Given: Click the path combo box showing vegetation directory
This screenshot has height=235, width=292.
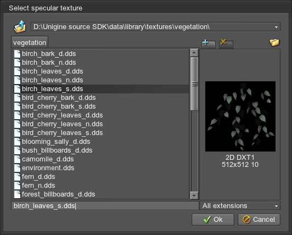Looking at the screenshot, I should point(155,27).
